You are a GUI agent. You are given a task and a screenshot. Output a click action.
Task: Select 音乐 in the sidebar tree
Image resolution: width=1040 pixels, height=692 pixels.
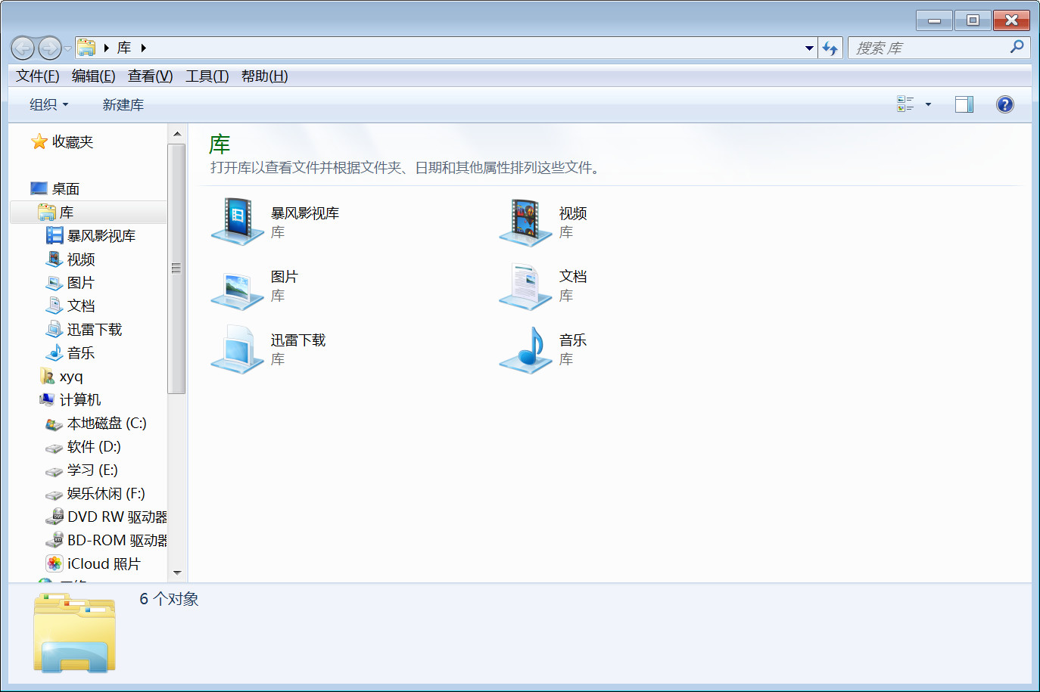click(x=70, y=353)
